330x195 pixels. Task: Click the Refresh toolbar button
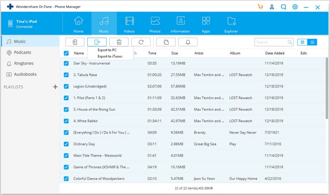tap(141, 42)
